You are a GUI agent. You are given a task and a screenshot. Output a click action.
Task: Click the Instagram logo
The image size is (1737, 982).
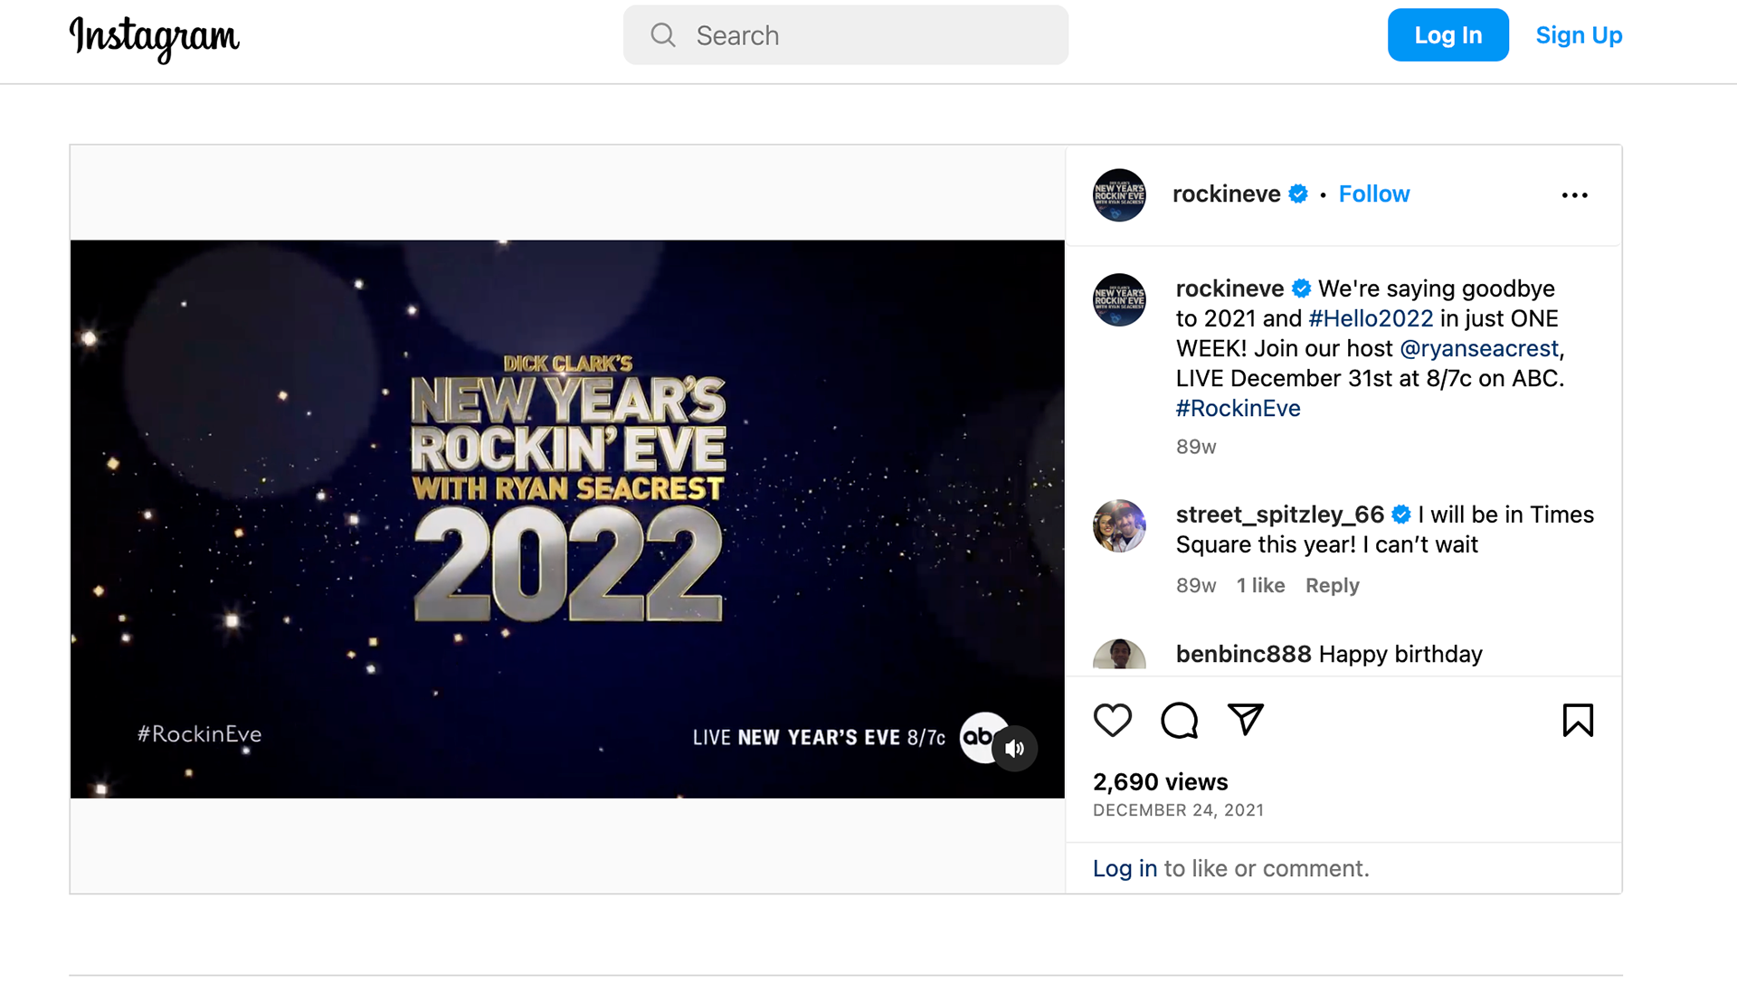pyautogui.click(x=155, y=37)
